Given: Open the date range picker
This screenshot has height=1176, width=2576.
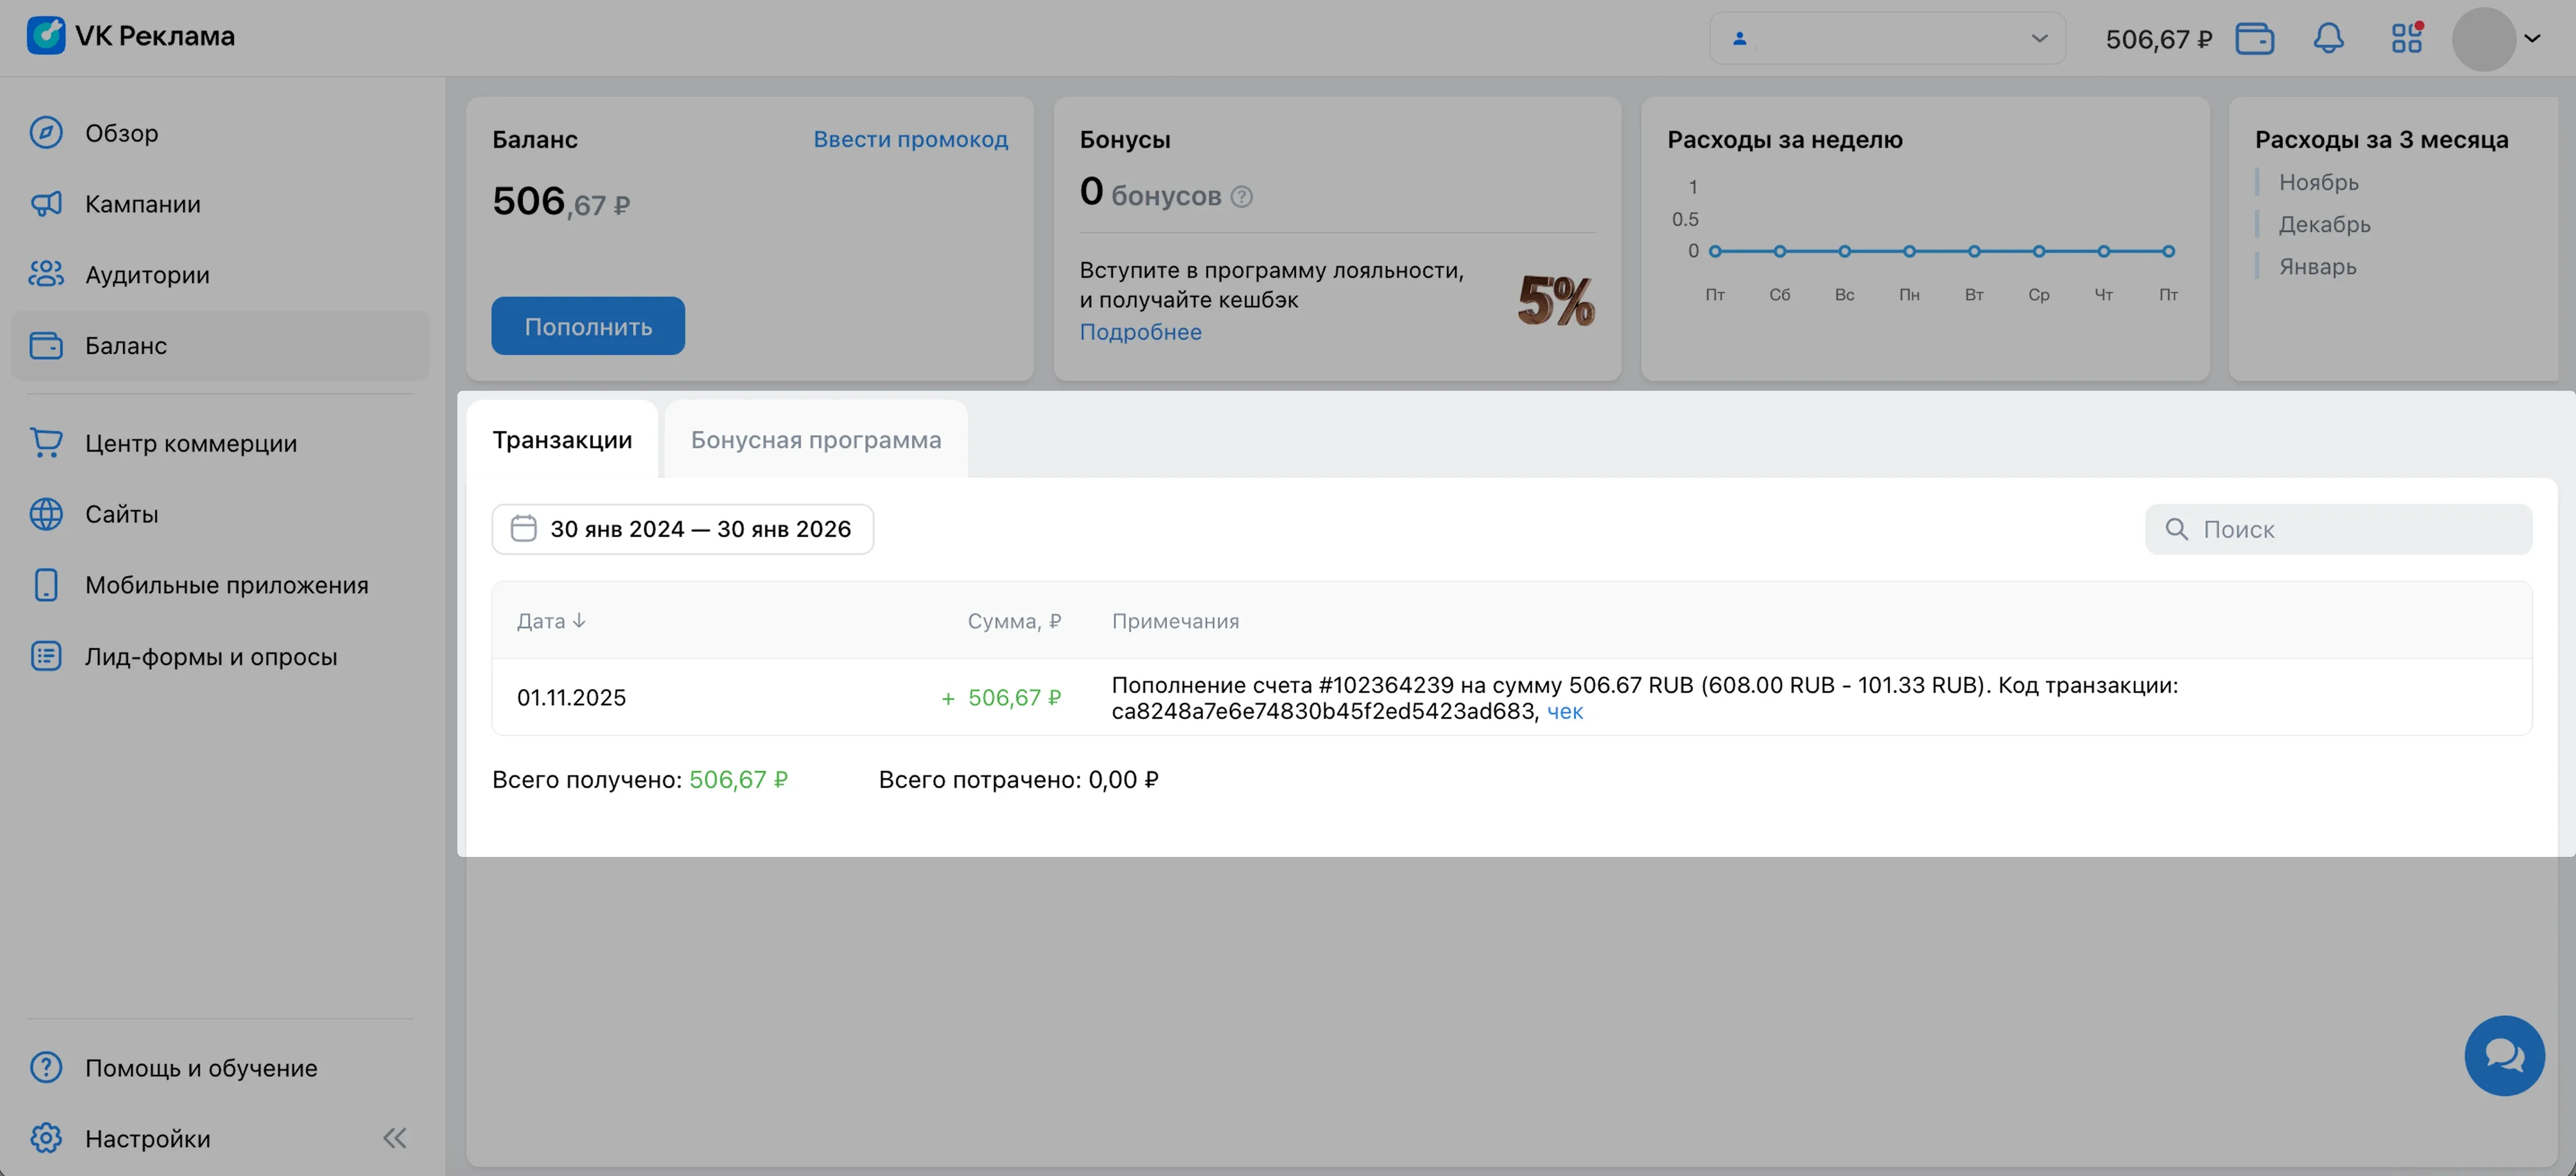Looking at the screenshot, I should coord(682,529).
